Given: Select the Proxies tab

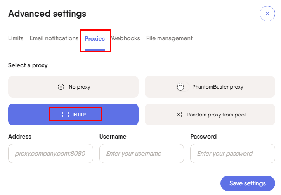Looking at the screenshot, I should click(95, 39).
